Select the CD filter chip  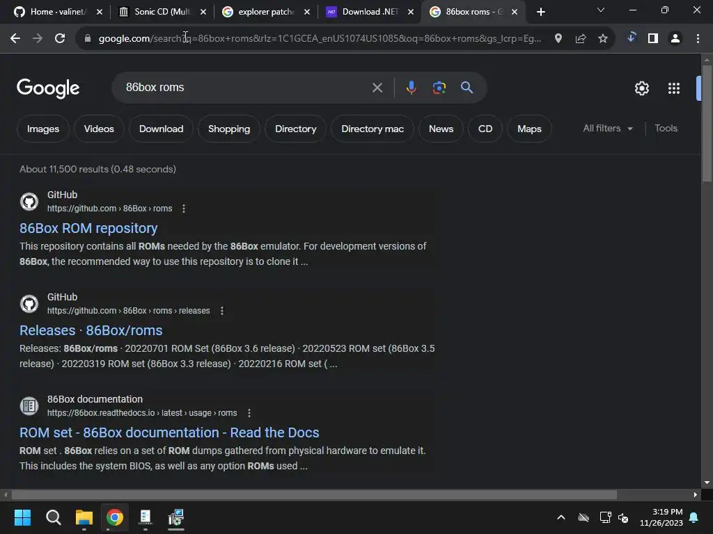click(485, 129)
